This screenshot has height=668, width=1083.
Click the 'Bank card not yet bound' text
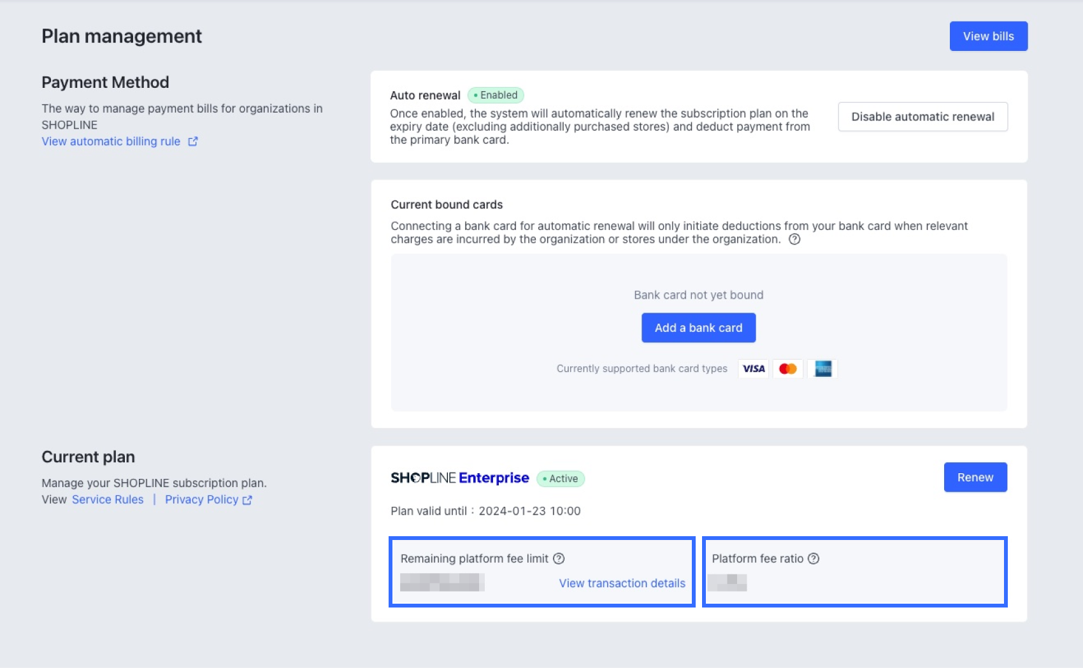pyautogui.click(x=698, y=295)
